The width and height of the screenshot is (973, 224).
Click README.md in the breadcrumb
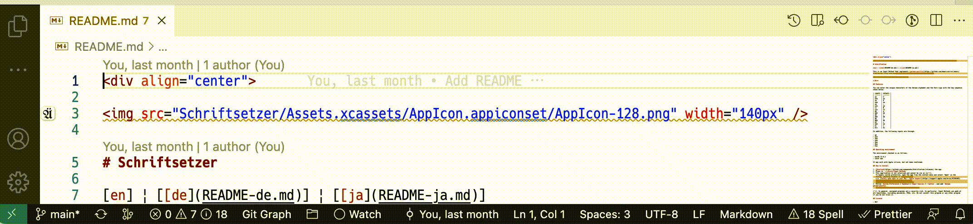click(x=109, y=47)
